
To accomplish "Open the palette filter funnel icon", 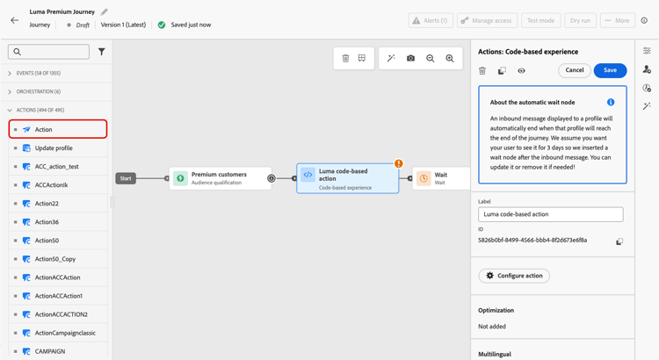I will (102, 52).
